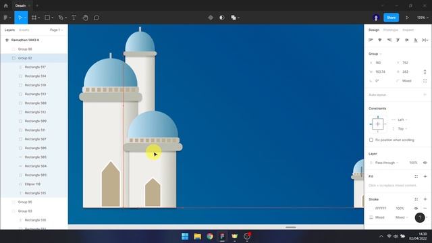This screenshot has height=243, width=432.
Task: Select the Frame tool
Action: point(34,18)
